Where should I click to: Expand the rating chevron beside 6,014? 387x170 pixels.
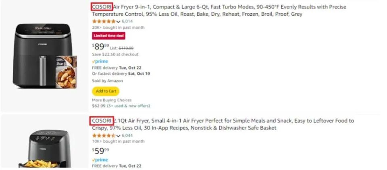[118, 21]
